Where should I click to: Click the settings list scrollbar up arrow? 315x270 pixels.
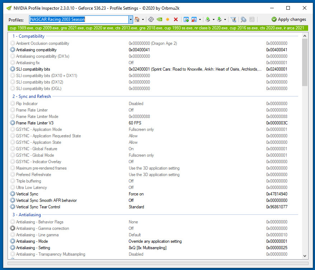(305, 36)
